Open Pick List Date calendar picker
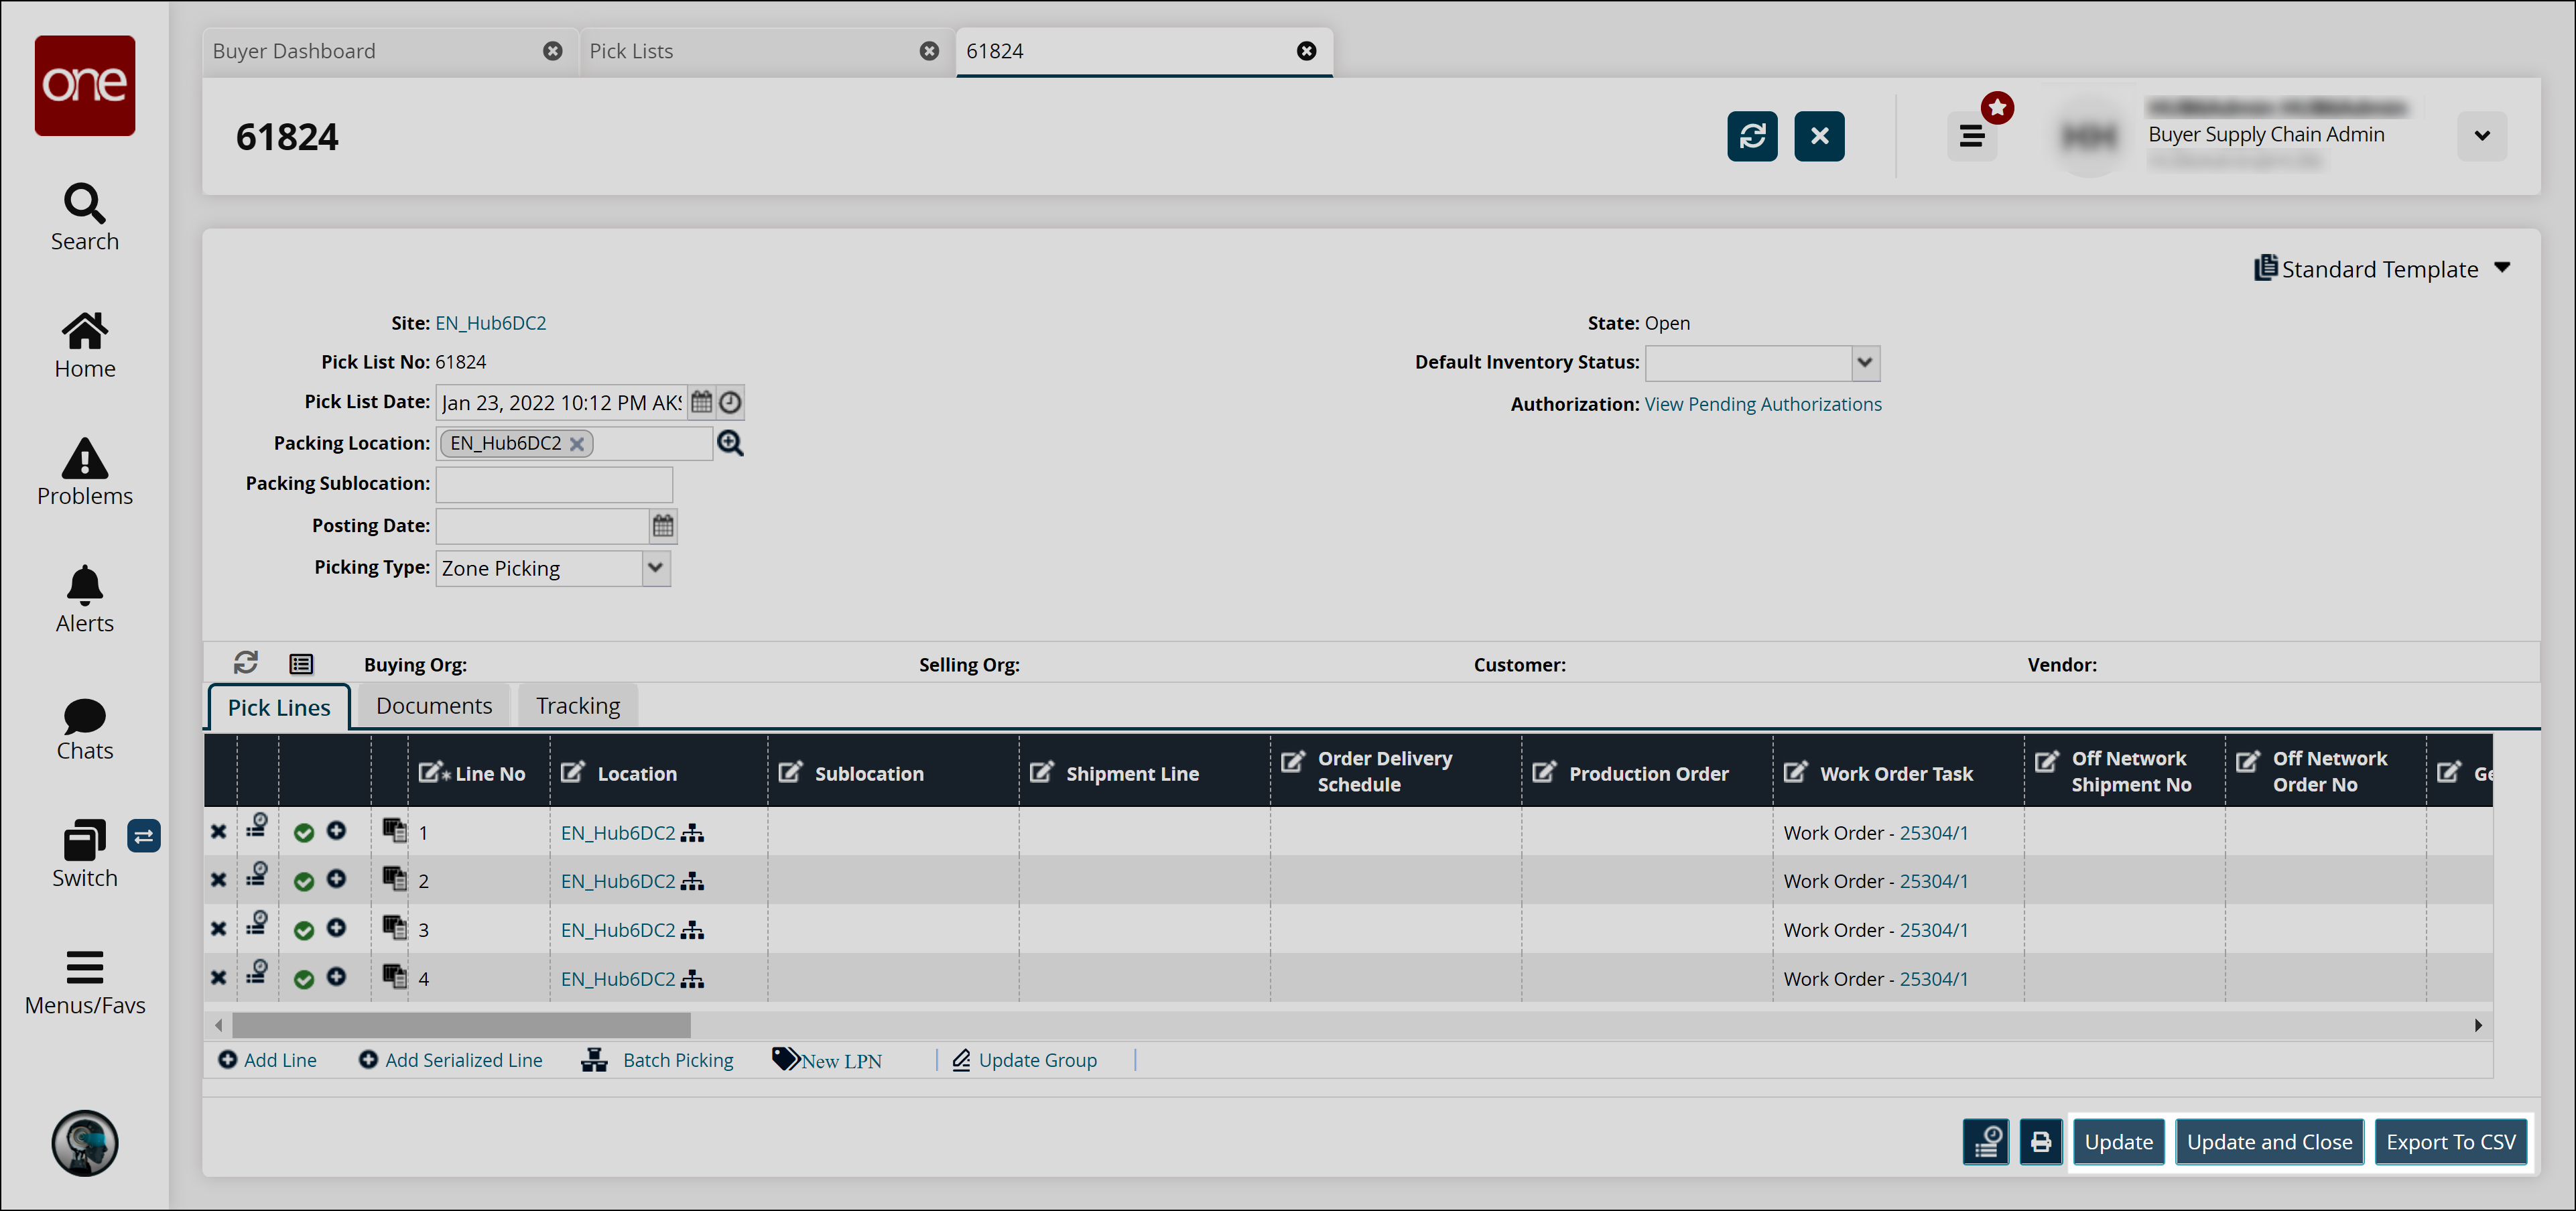The width and height of the screenshot is (2576, 1211). tap(701, 402)
